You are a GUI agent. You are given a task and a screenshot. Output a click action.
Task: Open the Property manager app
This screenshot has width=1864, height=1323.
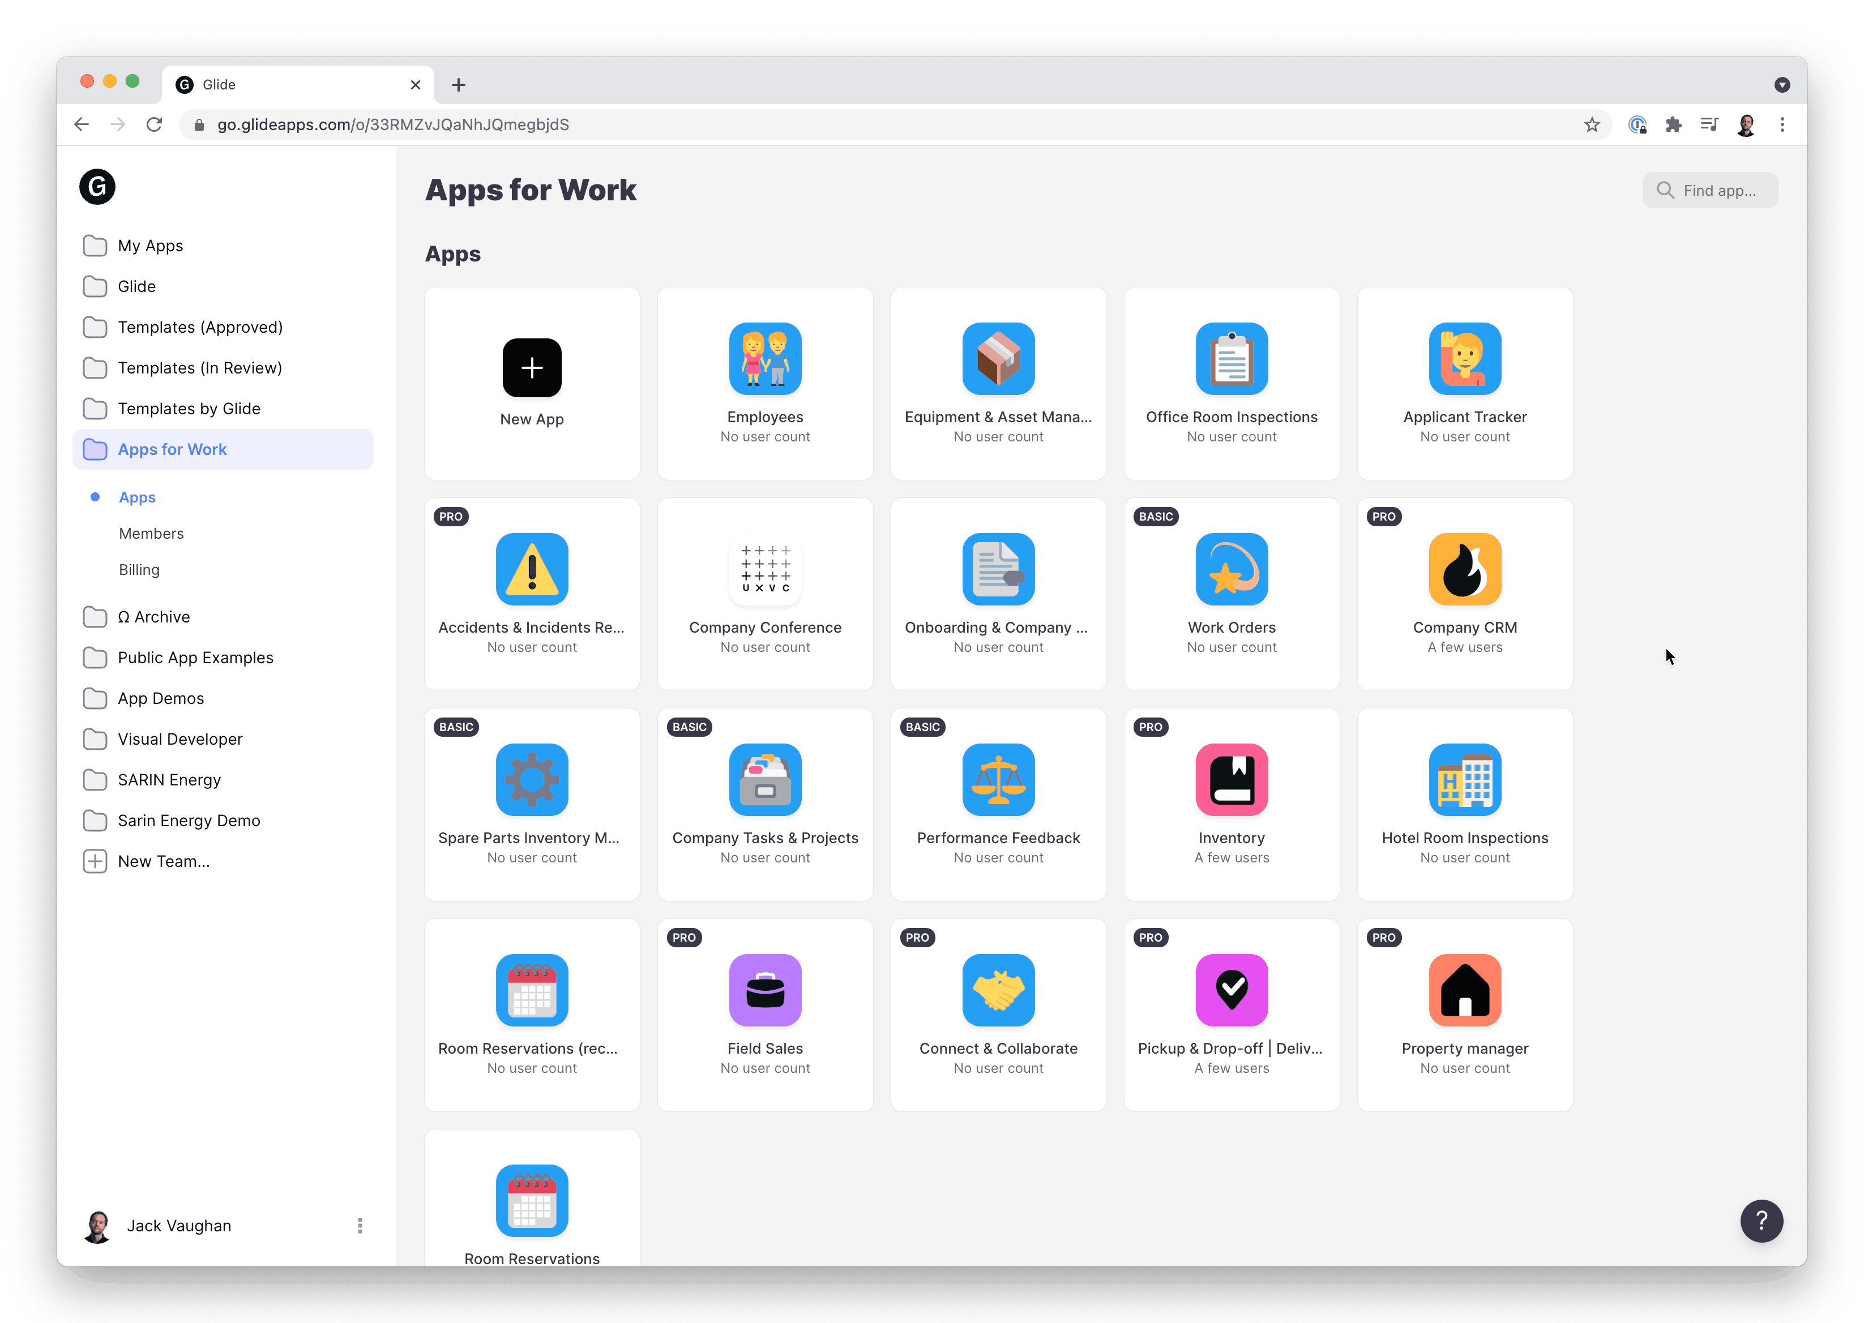pyautogui.click(x=1464, y=1013)
